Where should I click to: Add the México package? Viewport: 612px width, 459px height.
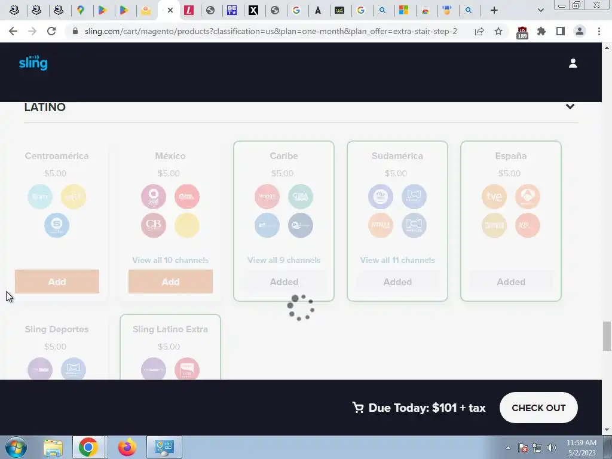tap(170, 281)
